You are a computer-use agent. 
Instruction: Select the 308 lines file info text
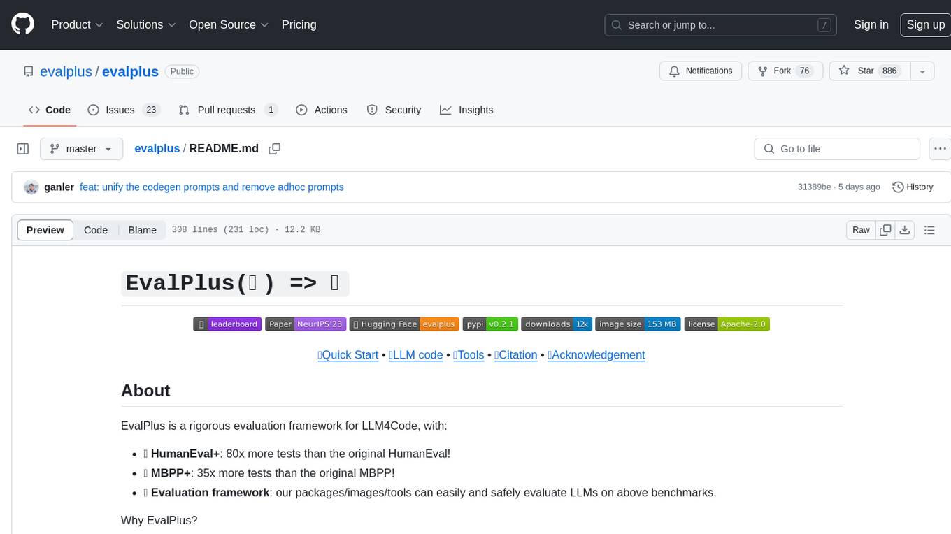point(246,230)
